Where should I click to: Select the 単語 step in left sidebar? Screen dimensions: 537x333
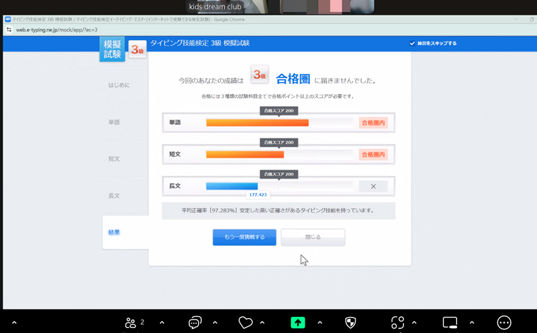click(x=114, y=122)
